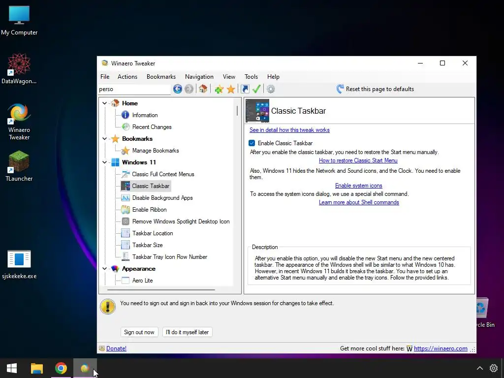Click I'll do it myself later button
The width and height of the screenshot is (504, 378).
pos(188,332)
